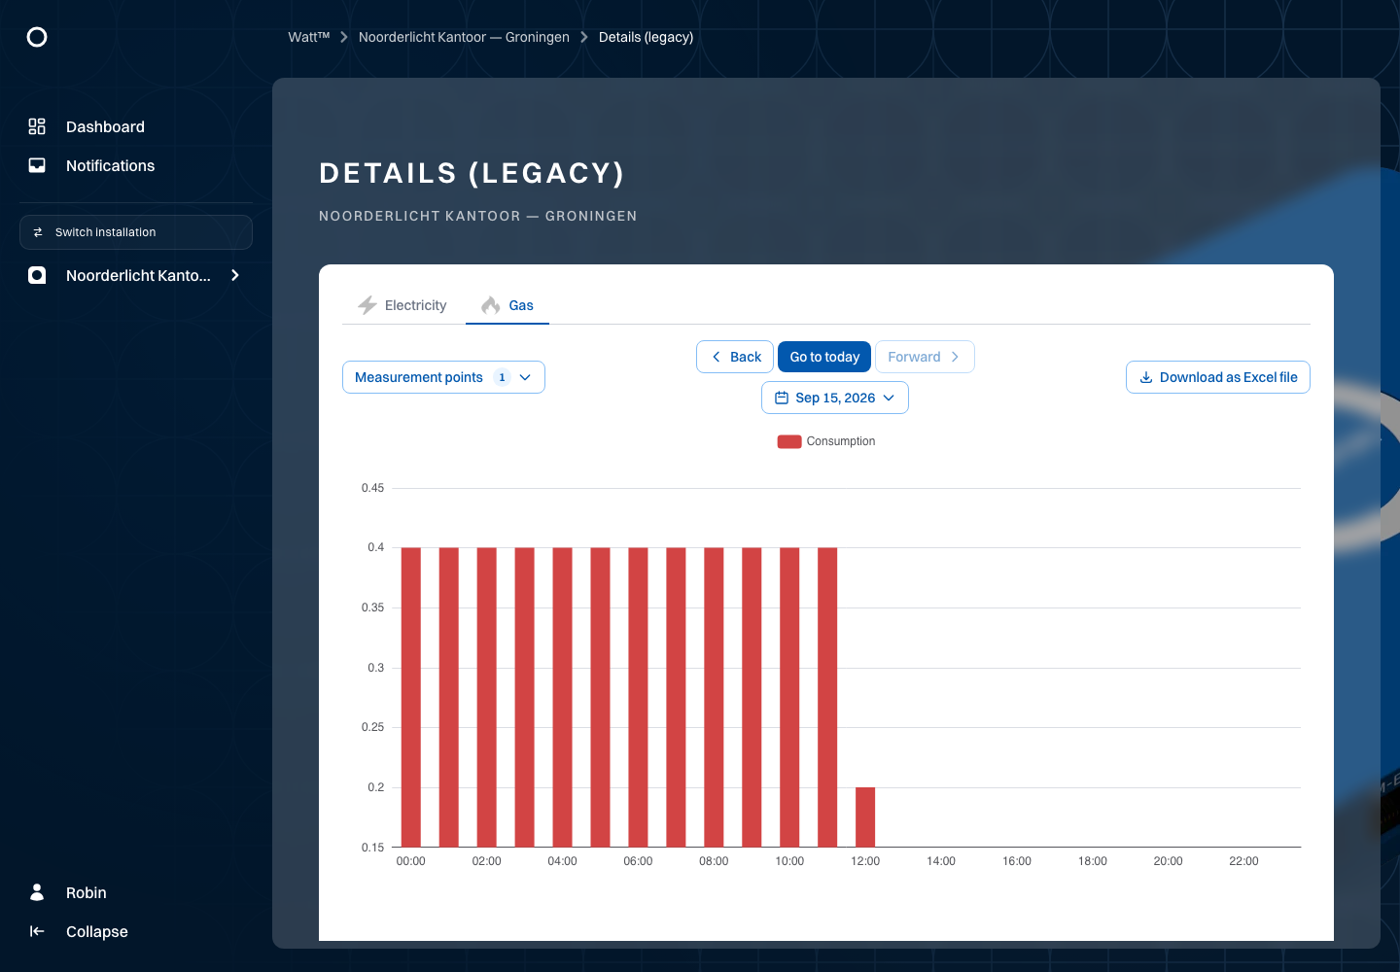1400x972 pixels.
Task: Click the switch arrows icon in Switch installation
Action: coord(38,232)
